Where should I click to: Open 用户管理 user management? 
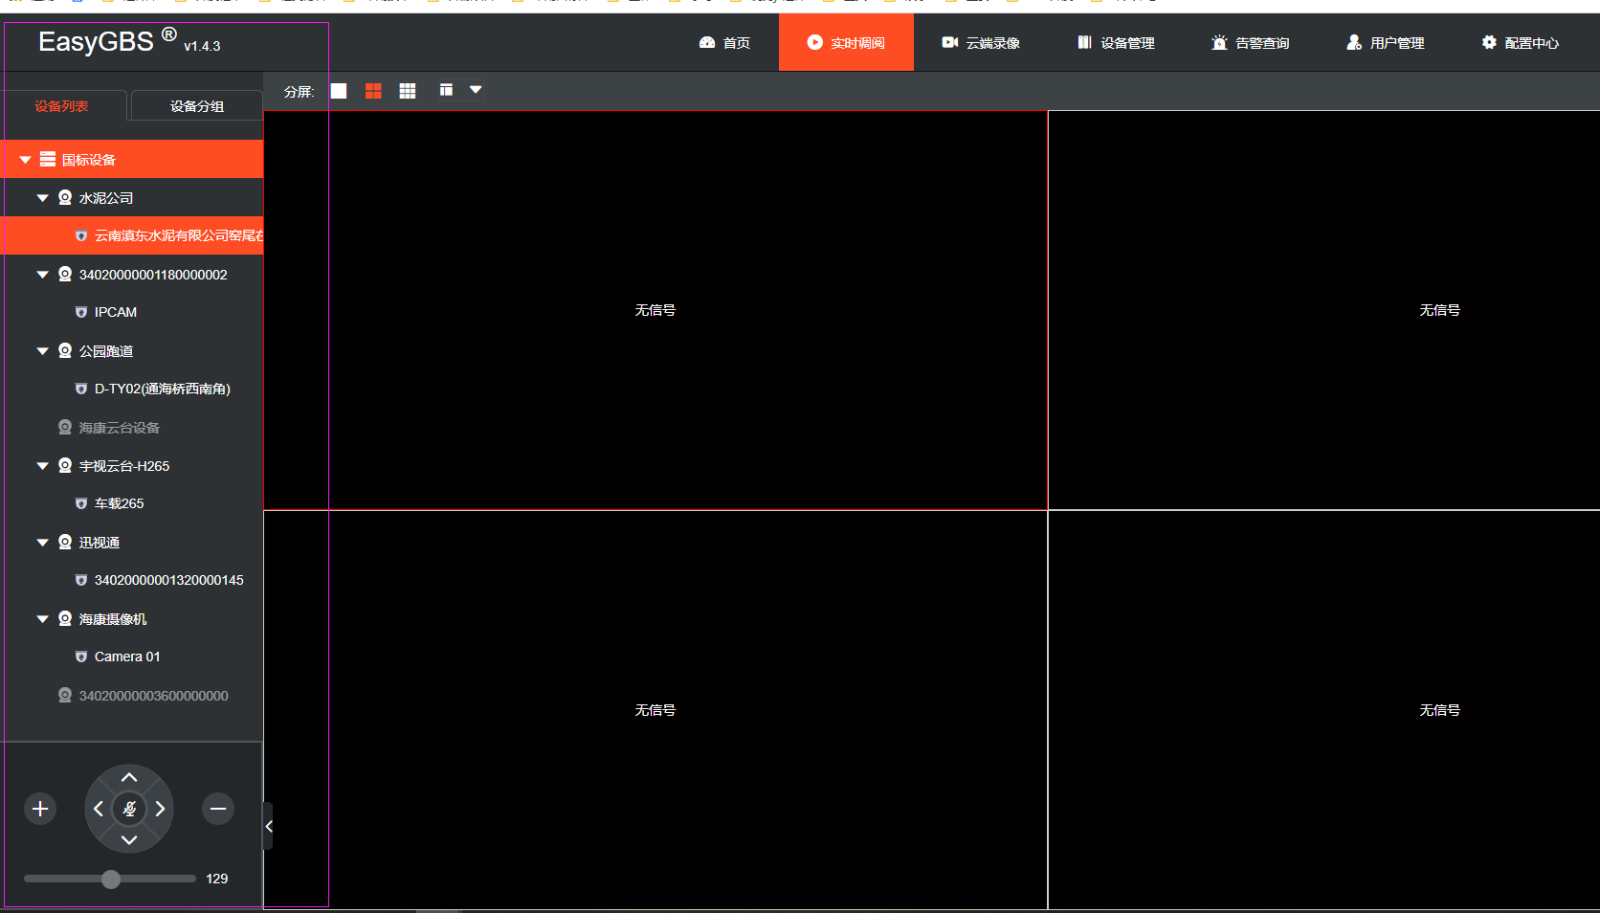pos(1386,43)
